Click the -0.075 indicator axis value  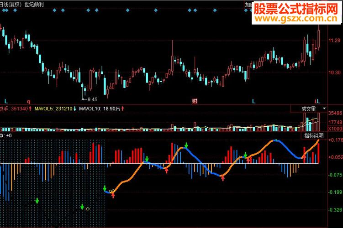[336, 175]
